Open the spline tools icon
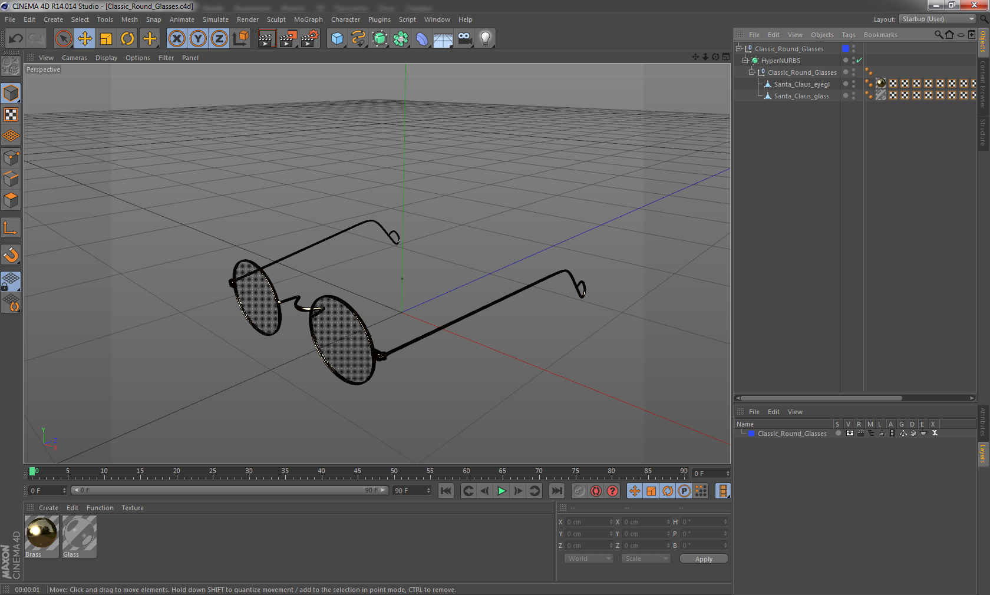990x595 pixels. pos(358,39)
